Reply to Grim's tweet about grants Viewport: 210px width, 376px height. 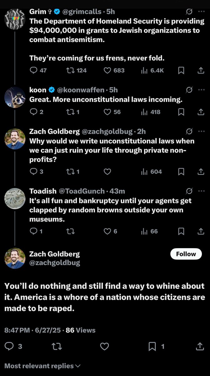(x=33, y=70)
